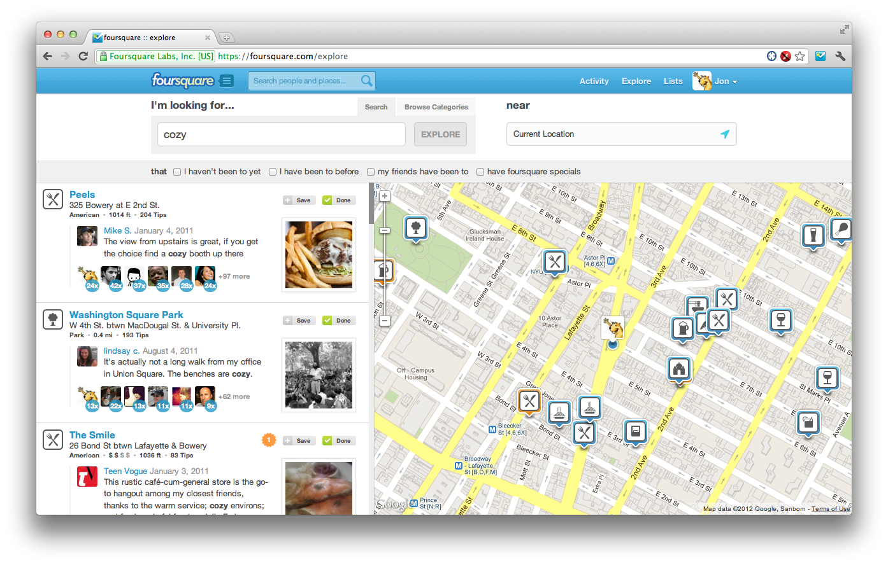Open Lists in the header navigation
This screenshot has height=565, width=888.
coord(673,81)
